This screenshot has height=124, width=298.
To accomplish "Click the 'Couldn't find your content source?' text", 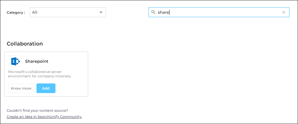I will [x=37, y=111].
